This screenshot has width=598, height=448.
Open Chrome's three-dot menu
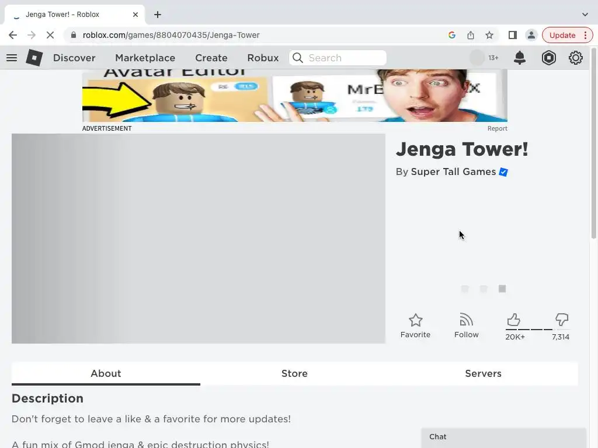585,35
